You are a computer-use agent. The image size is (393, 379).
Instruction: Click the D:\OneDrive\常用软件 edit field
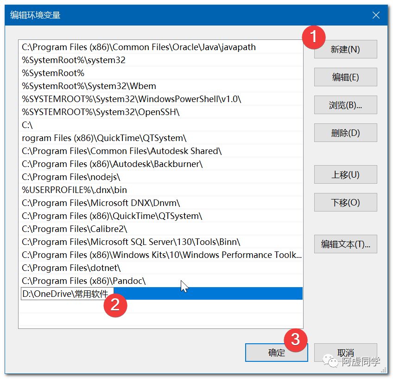(x=67, y=294)
